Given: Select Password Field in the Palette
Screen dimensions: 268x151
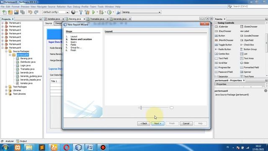Looking at the screenshot, I should [x=224, y=72].
